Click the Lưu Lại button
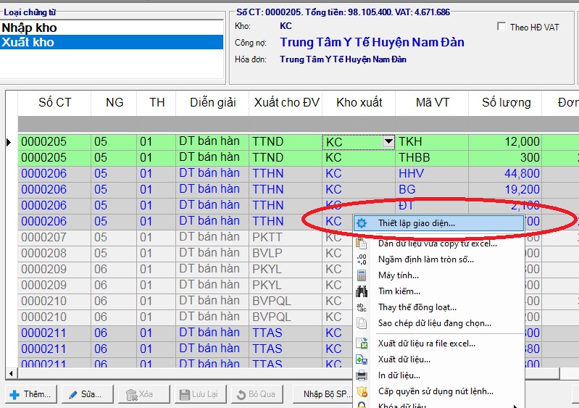 (x=201, y=394)
